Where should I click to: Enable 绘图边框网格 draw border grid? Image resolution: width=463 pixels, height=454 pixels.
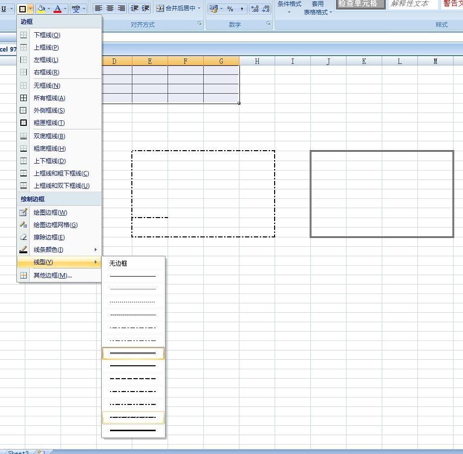coord(56,225)
